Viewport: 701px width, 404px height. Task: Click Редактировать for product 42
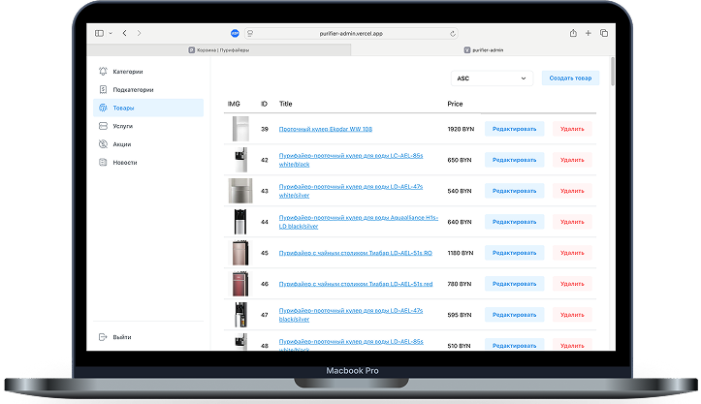point(514,160)
